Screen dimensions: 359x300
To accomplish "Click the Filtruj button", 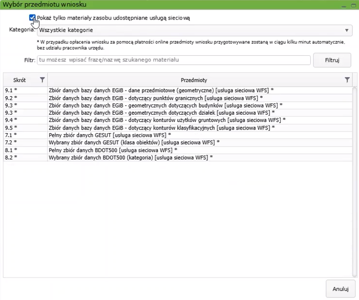I will 332,60.
